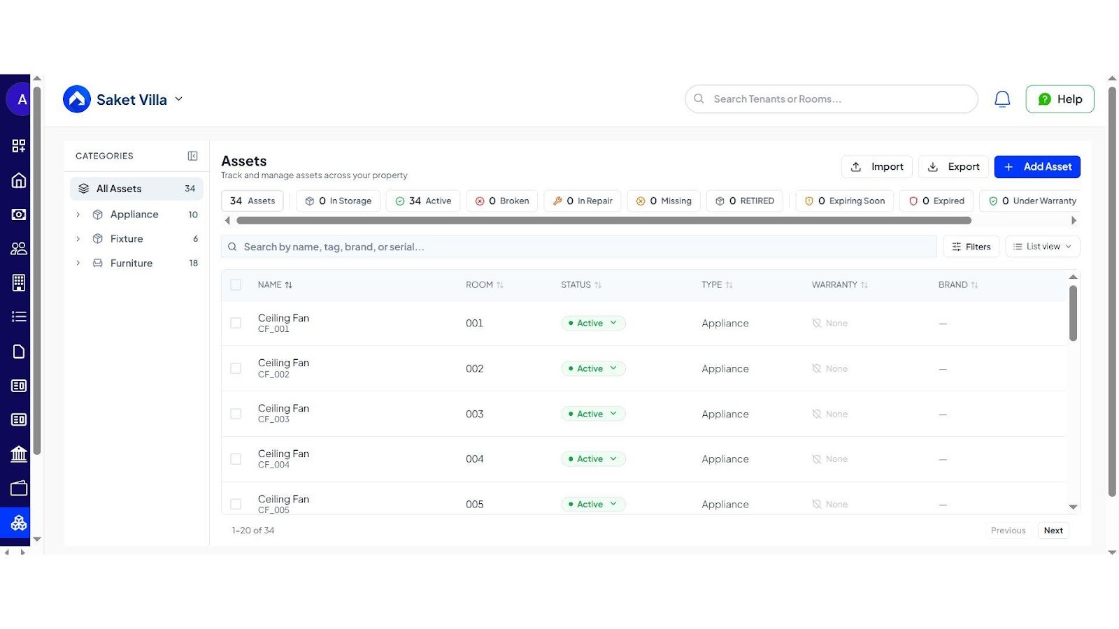Screen dimensions: 1119x629
Task: Open the List view dropdown
Action: (1042, 247)
